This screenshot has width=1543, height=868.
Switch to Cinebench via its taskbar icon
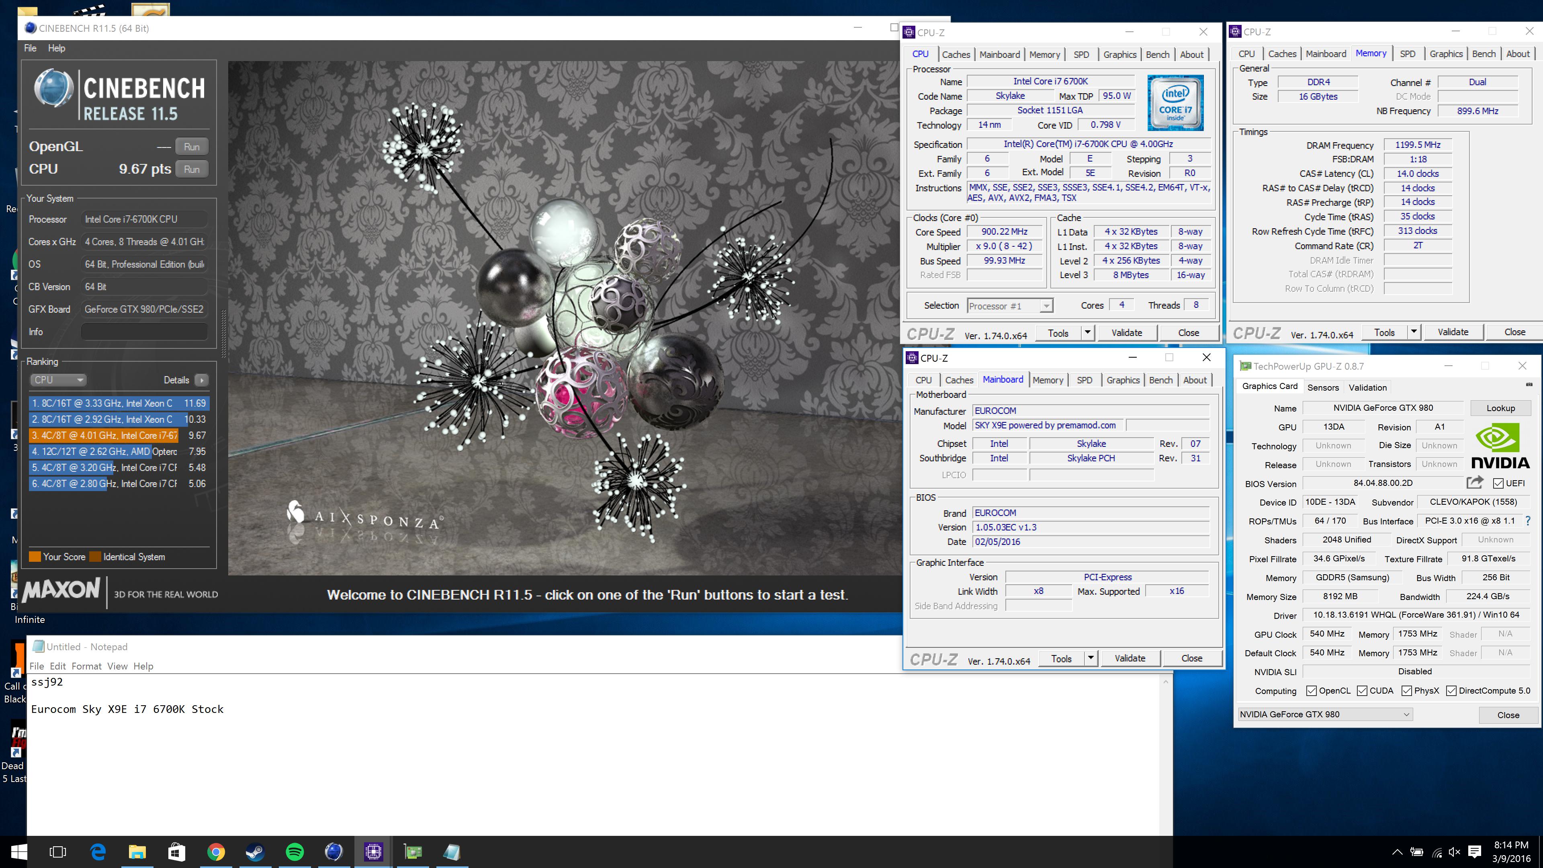334,852
